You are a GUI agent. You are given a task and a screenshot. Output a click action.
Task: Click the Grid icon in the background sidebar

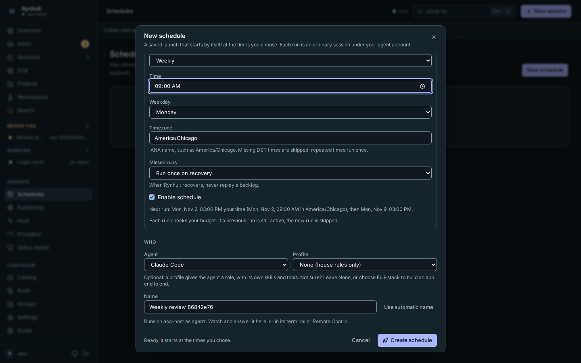10,71
